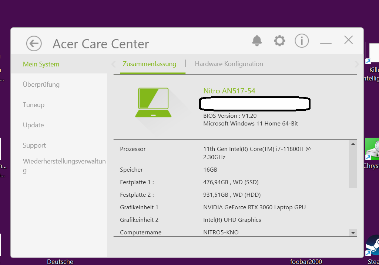Click the Nitro AN517-54 model name

tap(229, 91)
